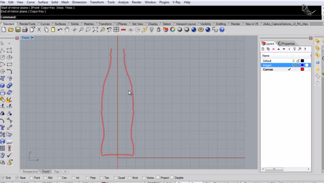Open the color wheel Properties icon in toolbar

pyautogui.click(x=173, y=30)
